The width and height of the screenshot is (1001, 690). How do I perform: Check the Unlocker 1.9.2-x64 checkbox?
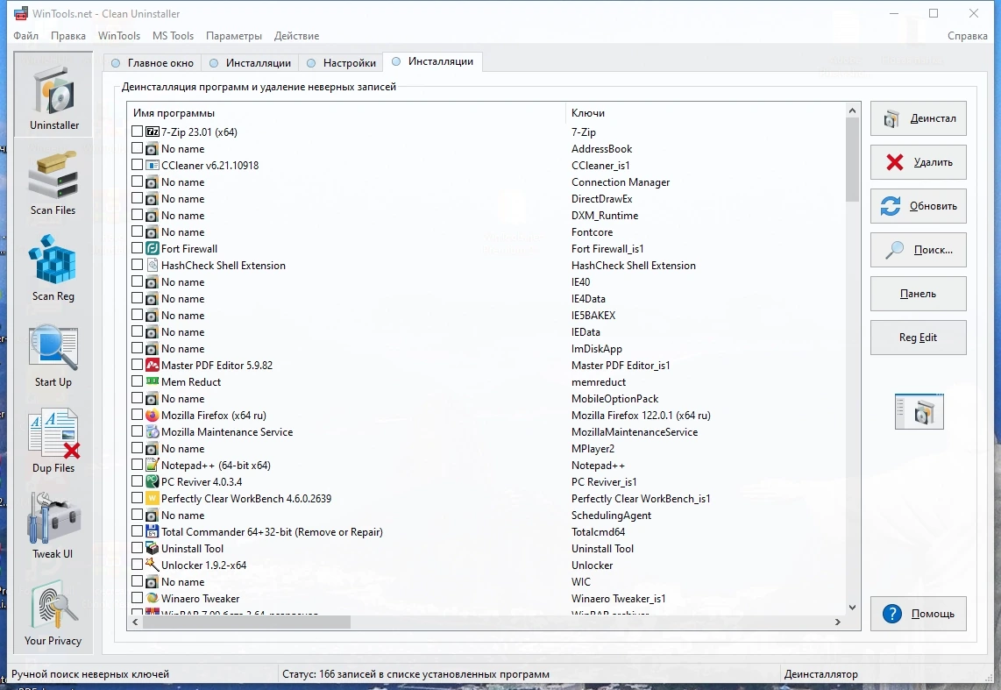click(138, 565)
